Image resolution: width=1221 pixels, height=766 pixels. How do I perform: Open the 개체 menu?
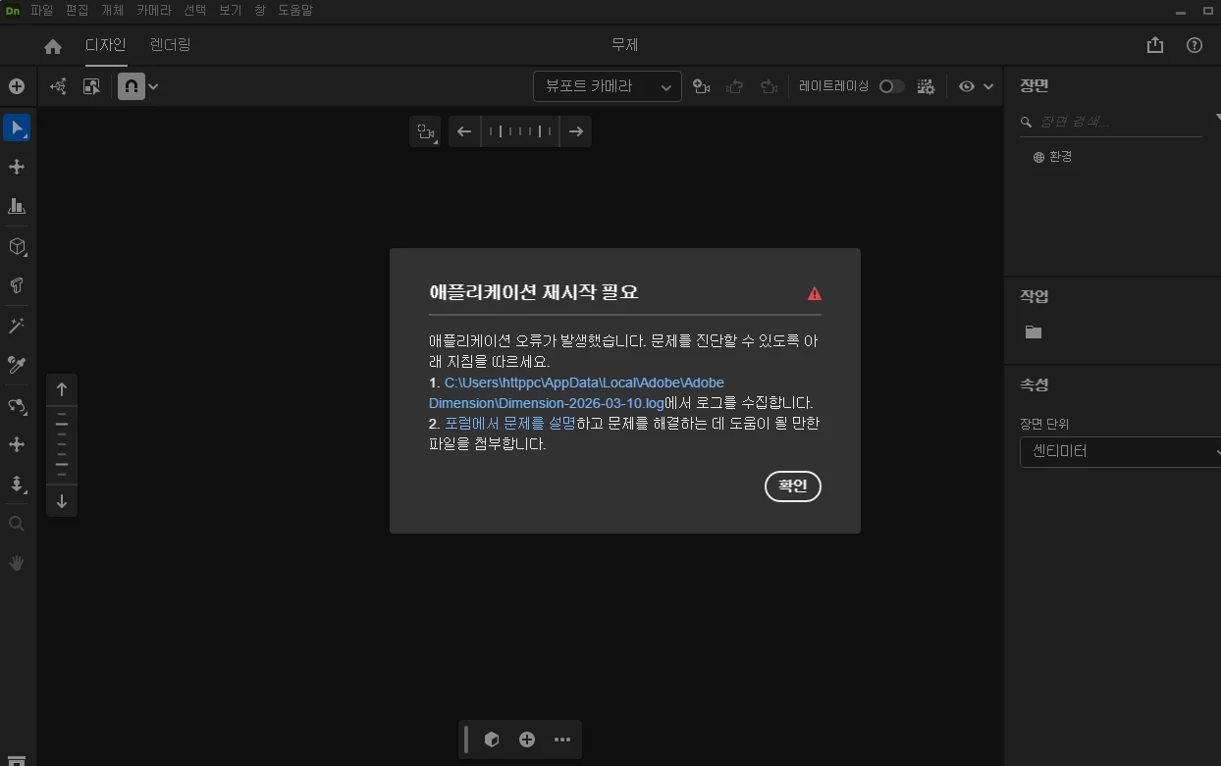tap(113, 11)
